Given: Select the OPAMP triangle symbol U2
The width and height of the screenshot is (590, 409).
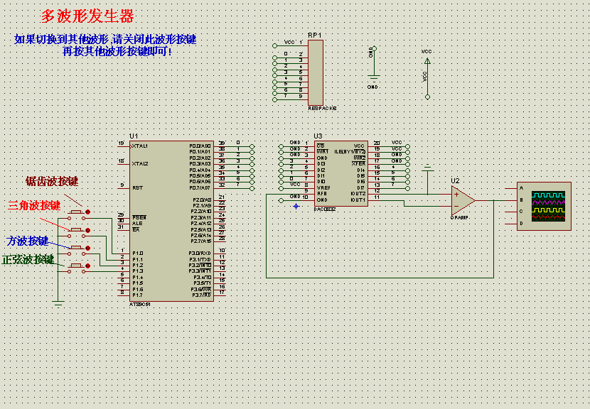Looking at the screenshot, I should coord(463,200).
